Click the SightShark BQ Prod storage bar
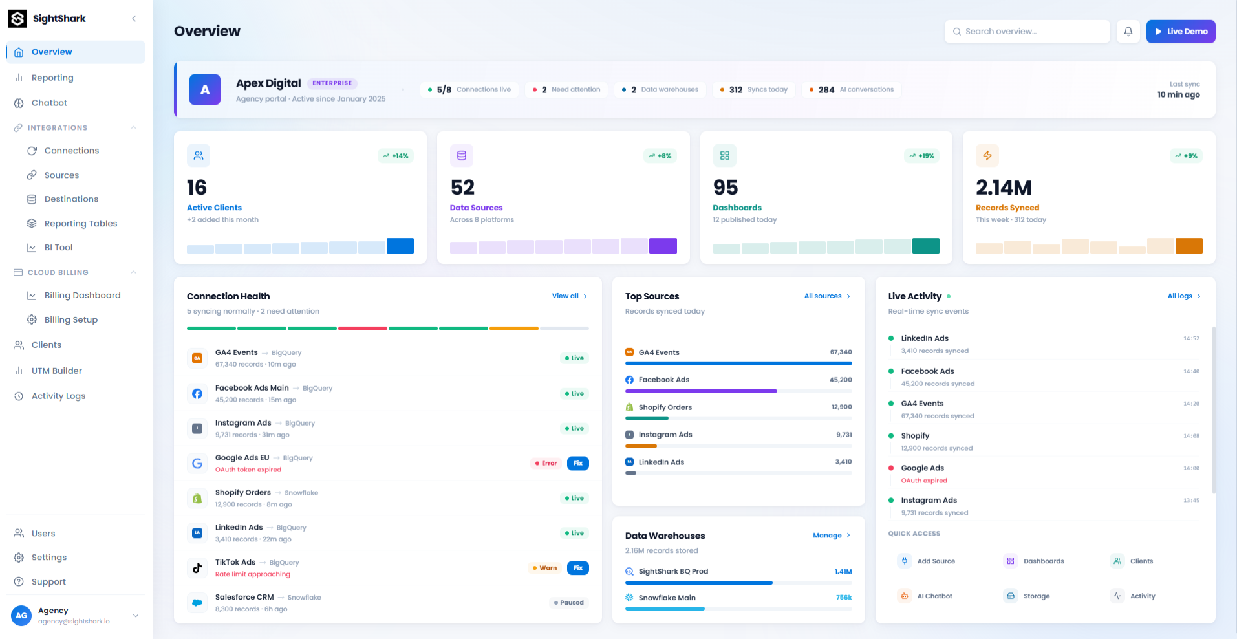 click(738, 583)
